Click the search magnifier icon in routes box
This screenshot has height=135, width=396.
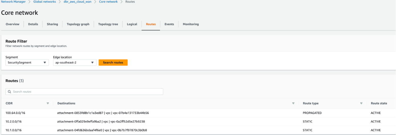tap(10, 92)
